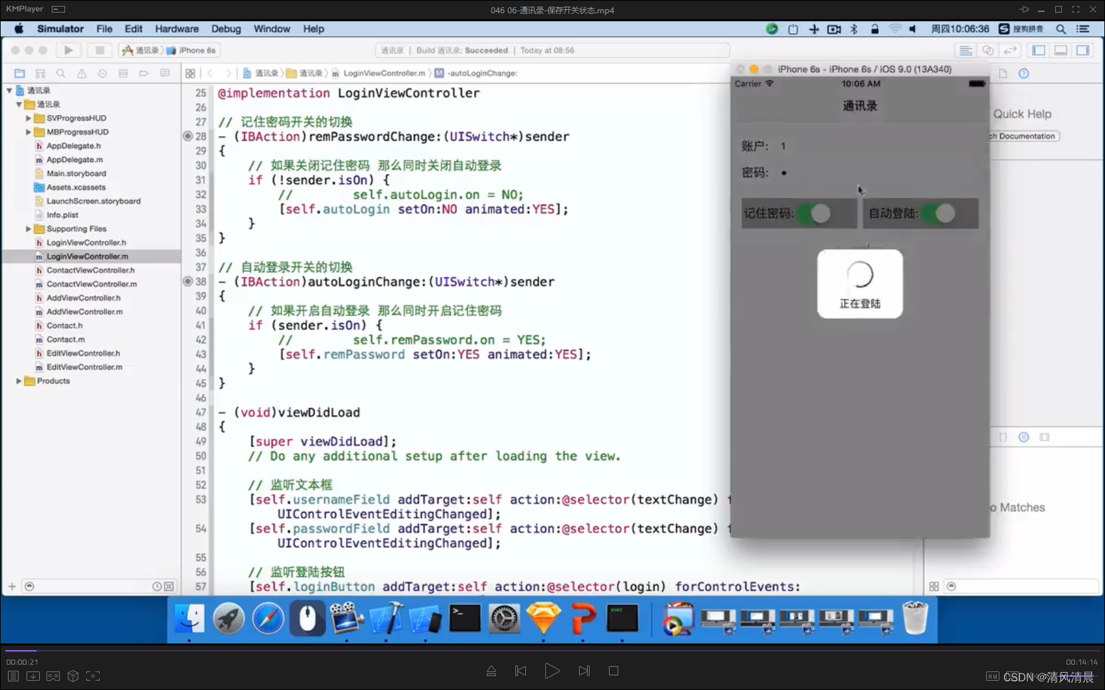Open Finder from the Dock
The height and width of the screenshot is (690, 1105).
tap(189, 619)
